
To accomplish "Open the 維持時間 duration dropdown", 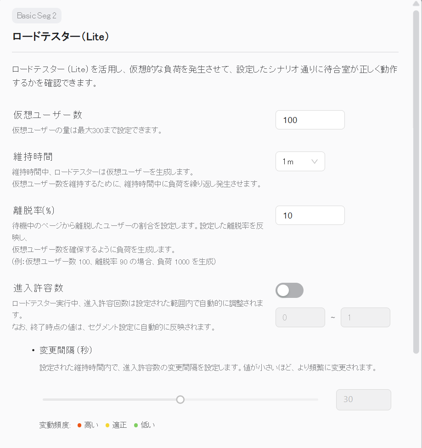I will [x=300, y=161].
